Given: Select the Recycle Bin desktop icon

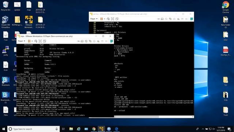Looking at the screenshot, I should pyautogui.click(x=5, y=6).
